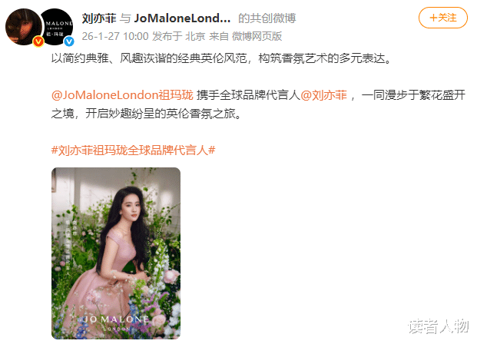The width and height of the screenshot is (477, 344).
Task: Click 发布于 北京 location text
Action: [179, 36]
